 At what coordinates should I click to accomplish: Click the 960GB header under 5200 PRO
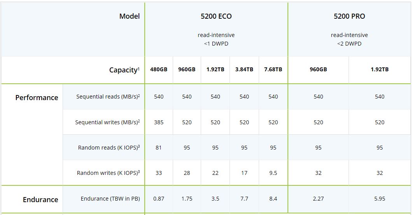click(x=318, y=70)
